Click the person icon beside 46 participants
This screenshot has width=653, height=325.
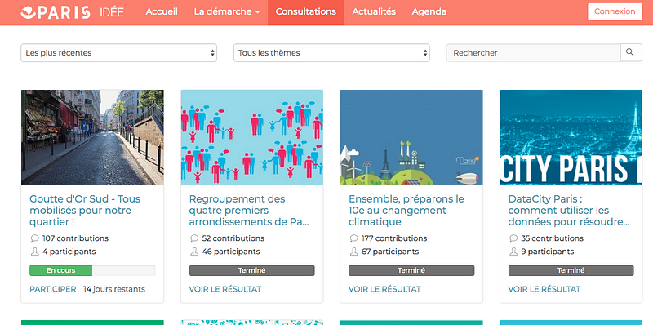coord(194,252)
